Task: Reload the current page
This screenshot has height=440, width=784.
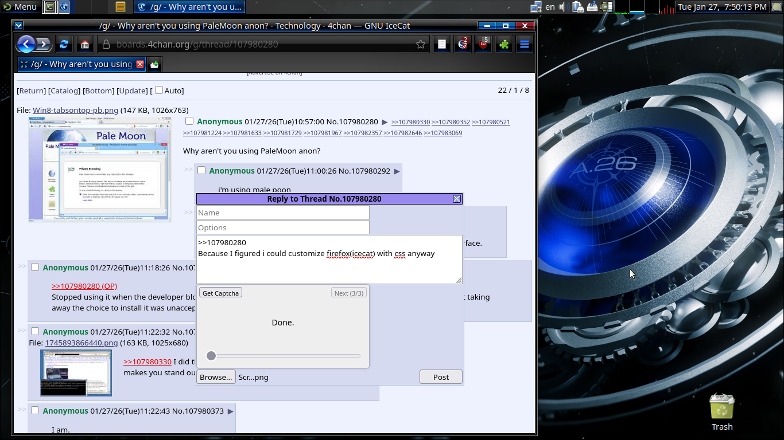Action: pos(64,44)
